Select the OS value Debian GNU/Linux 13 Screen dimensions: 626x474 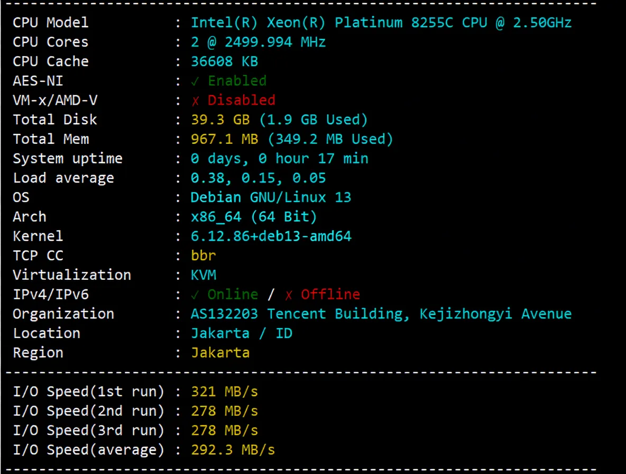(x=271, y=197)
